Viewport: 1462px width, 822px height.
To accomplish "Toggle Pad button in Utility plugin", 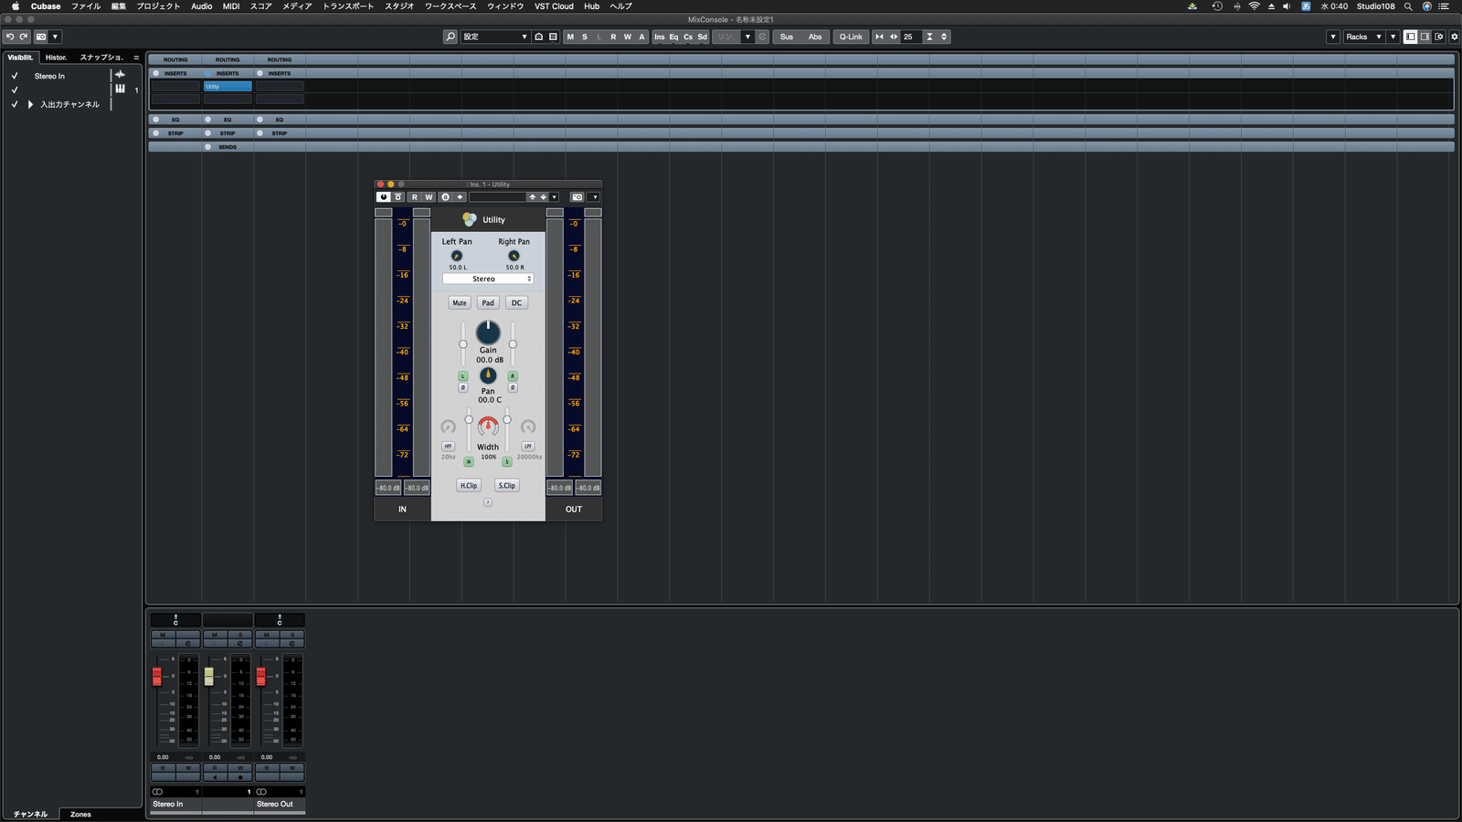I will point(488,302).
